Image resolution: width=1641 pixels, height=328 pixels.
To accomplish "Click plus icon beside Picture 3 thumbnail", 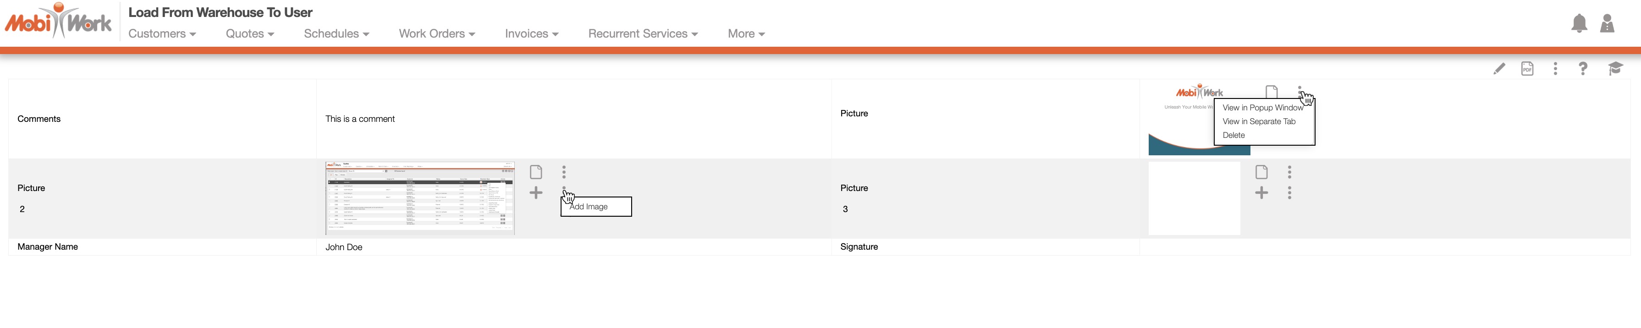I will [x=1261, y=193].
